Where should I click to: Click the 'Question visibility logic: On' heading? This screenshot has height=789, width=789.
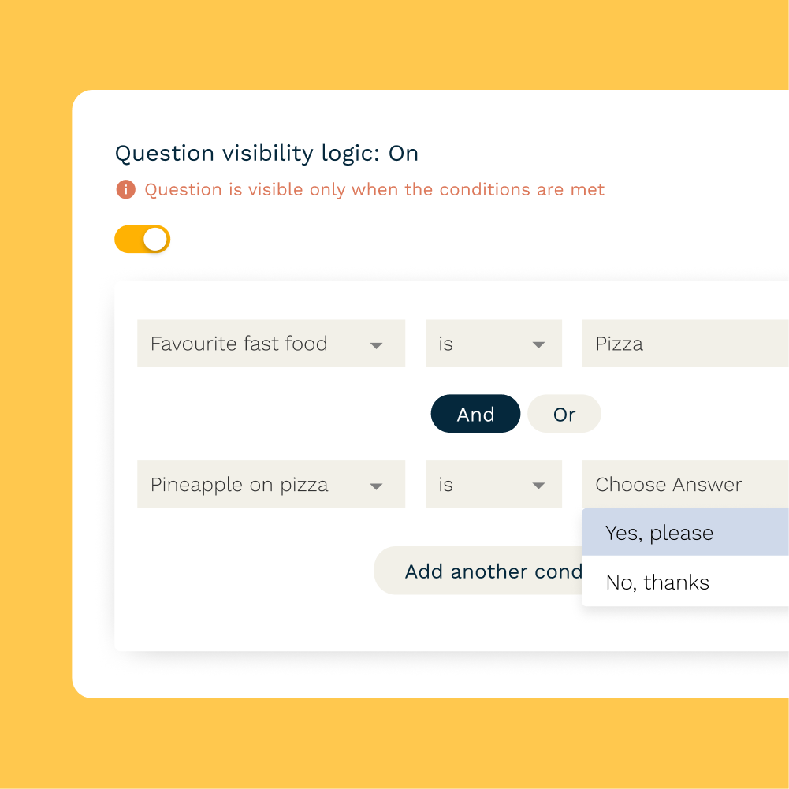[x=266, y=154]
